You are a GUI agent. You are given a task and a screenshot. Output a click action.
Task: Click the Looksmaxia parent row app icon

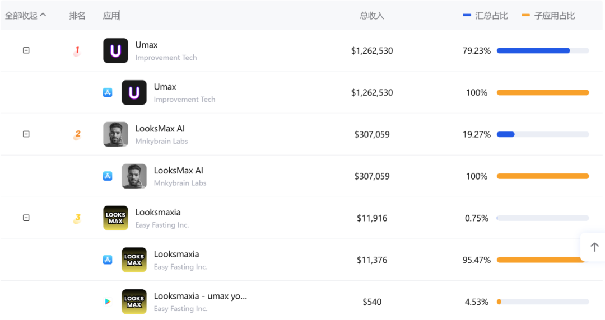tap(115, 218)
